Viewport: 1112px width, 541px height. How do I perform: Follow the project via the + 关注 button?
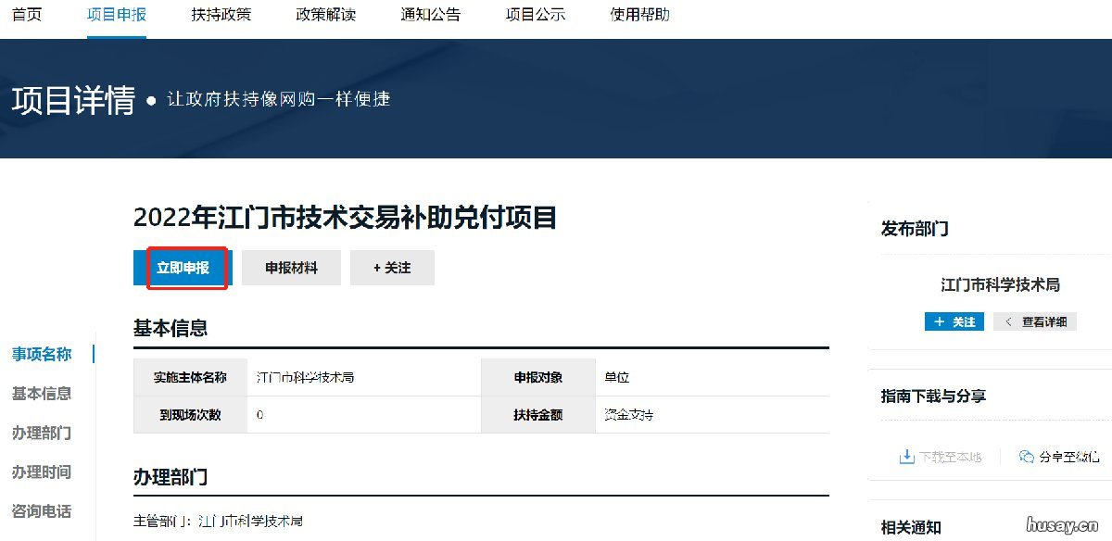point(392,268)
